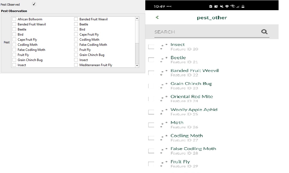Tap the search magnifier icon

click(x=264, y=32)
